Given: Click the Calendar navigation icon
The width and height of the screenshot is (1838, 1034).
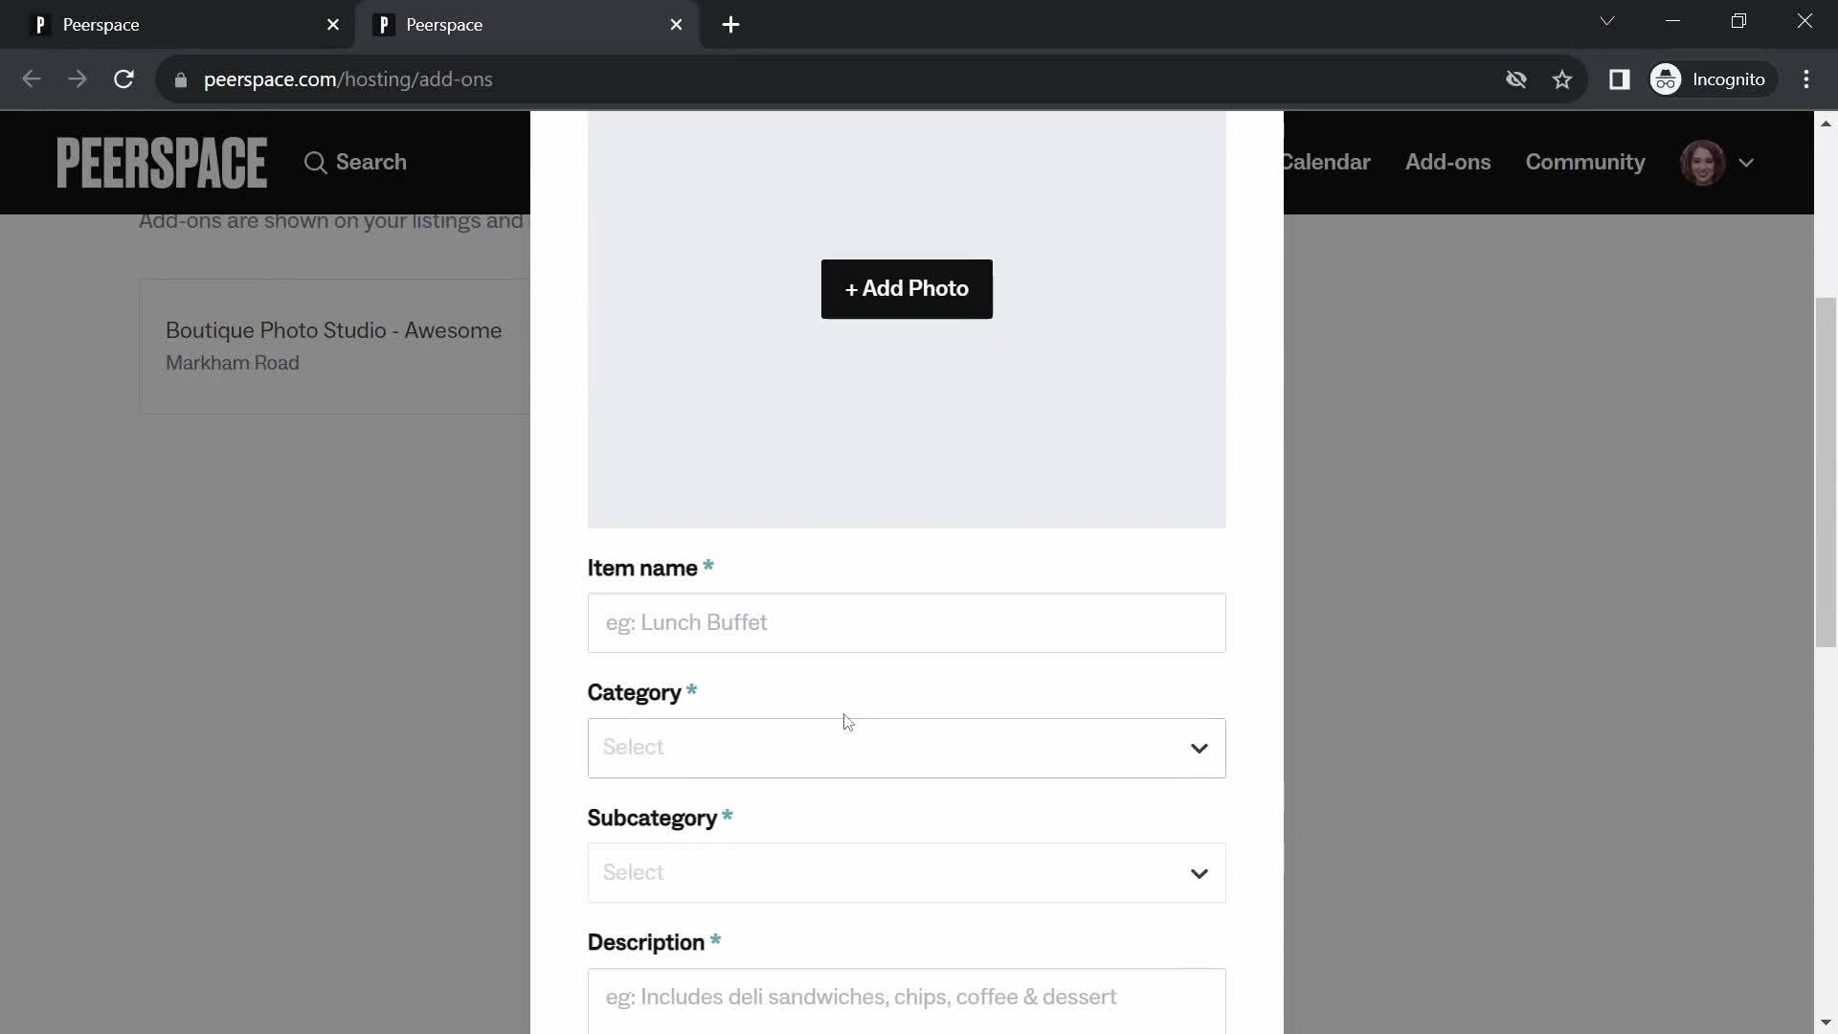Looking at the screenshot, I should (x=1324, y=162).
